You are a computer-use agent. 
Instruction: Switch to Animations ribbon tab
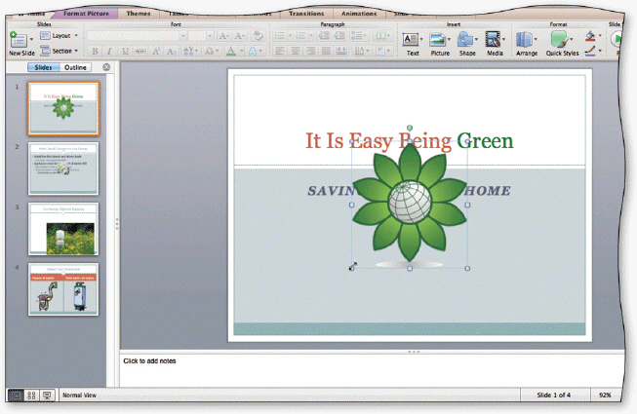click(359, 14)
